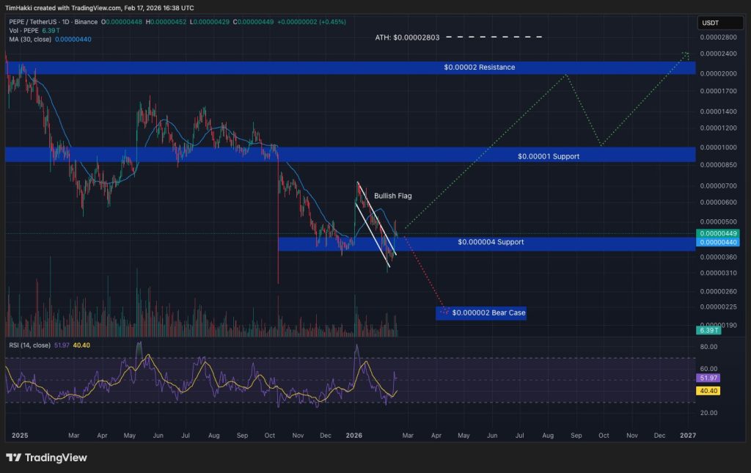Open the USDT currency selector

tap(711, 23)
